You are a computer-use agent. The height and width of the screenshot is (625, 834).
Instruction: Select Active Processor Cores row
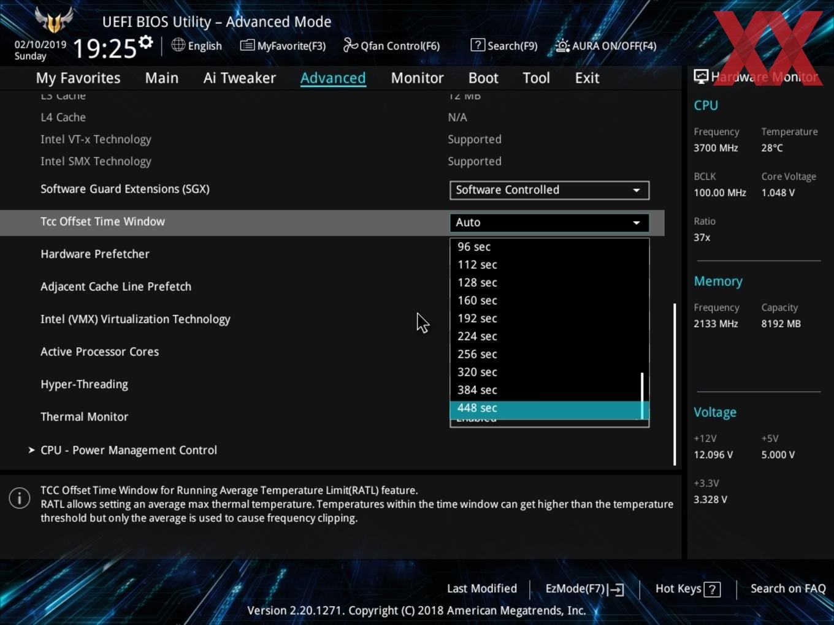100,352
